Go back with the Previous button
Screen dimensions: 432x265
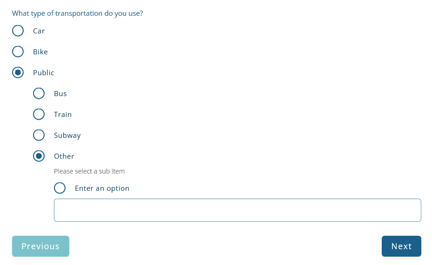40,246
